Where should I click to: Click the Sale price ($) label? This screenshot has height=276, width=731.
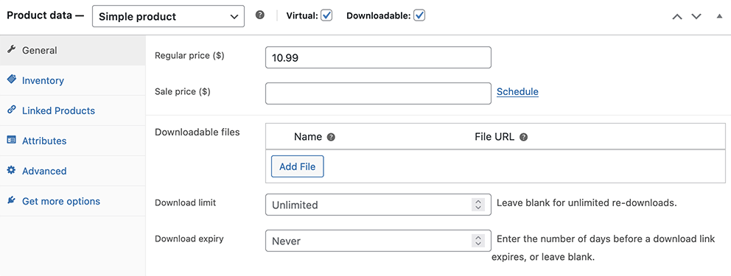(x=183, y=92)
